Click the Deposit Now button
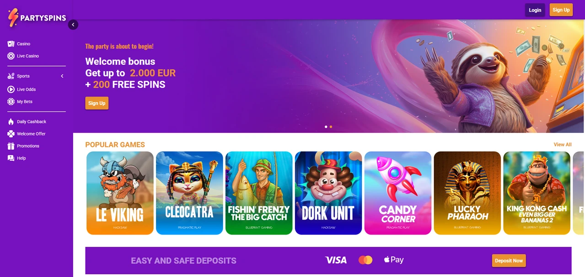The image size is (585, 277). [x=509, y=261]
